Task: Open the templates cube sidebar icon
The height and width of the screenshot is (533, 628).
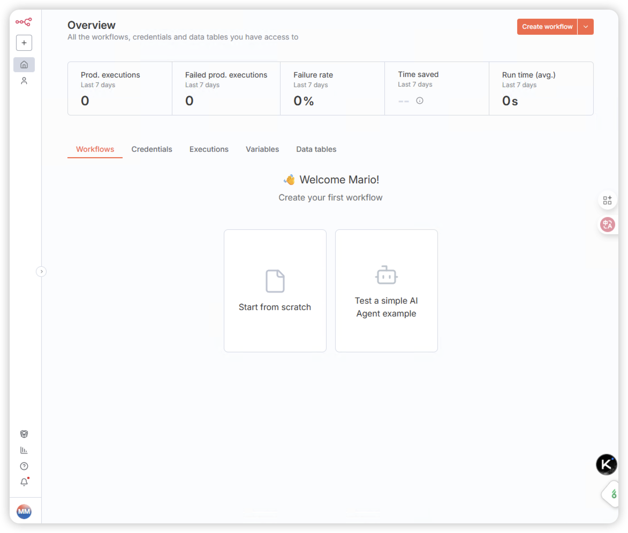Action: tap(24, 434)
